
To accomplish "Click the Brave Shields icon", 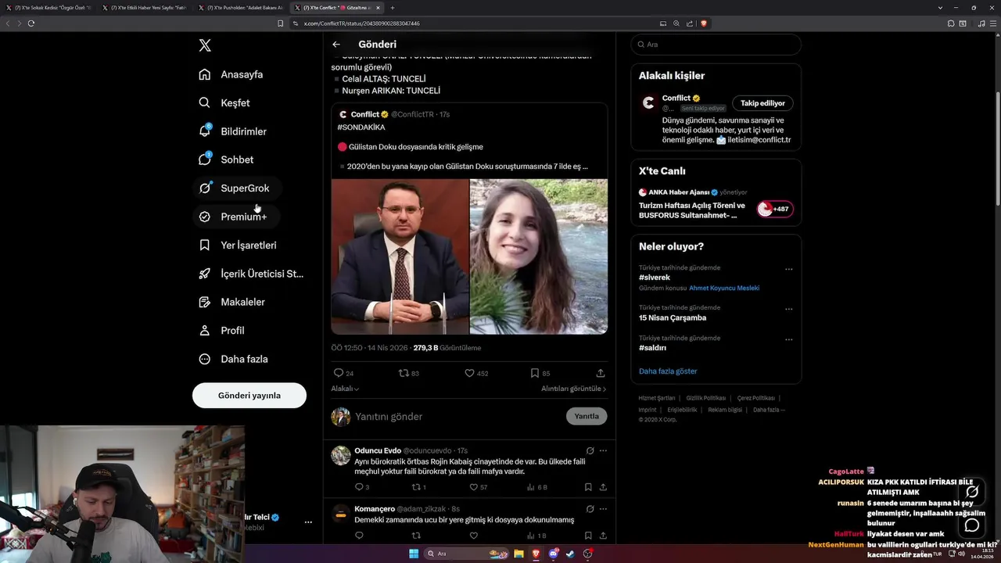I will (704, 23).
